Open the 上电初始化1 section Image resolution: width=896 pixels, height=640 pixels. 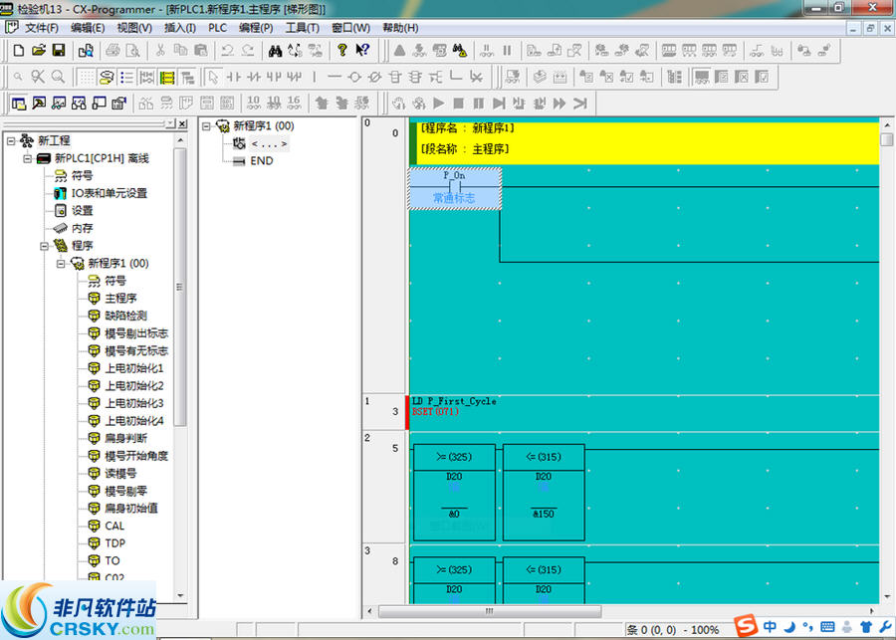pos(133,368)
